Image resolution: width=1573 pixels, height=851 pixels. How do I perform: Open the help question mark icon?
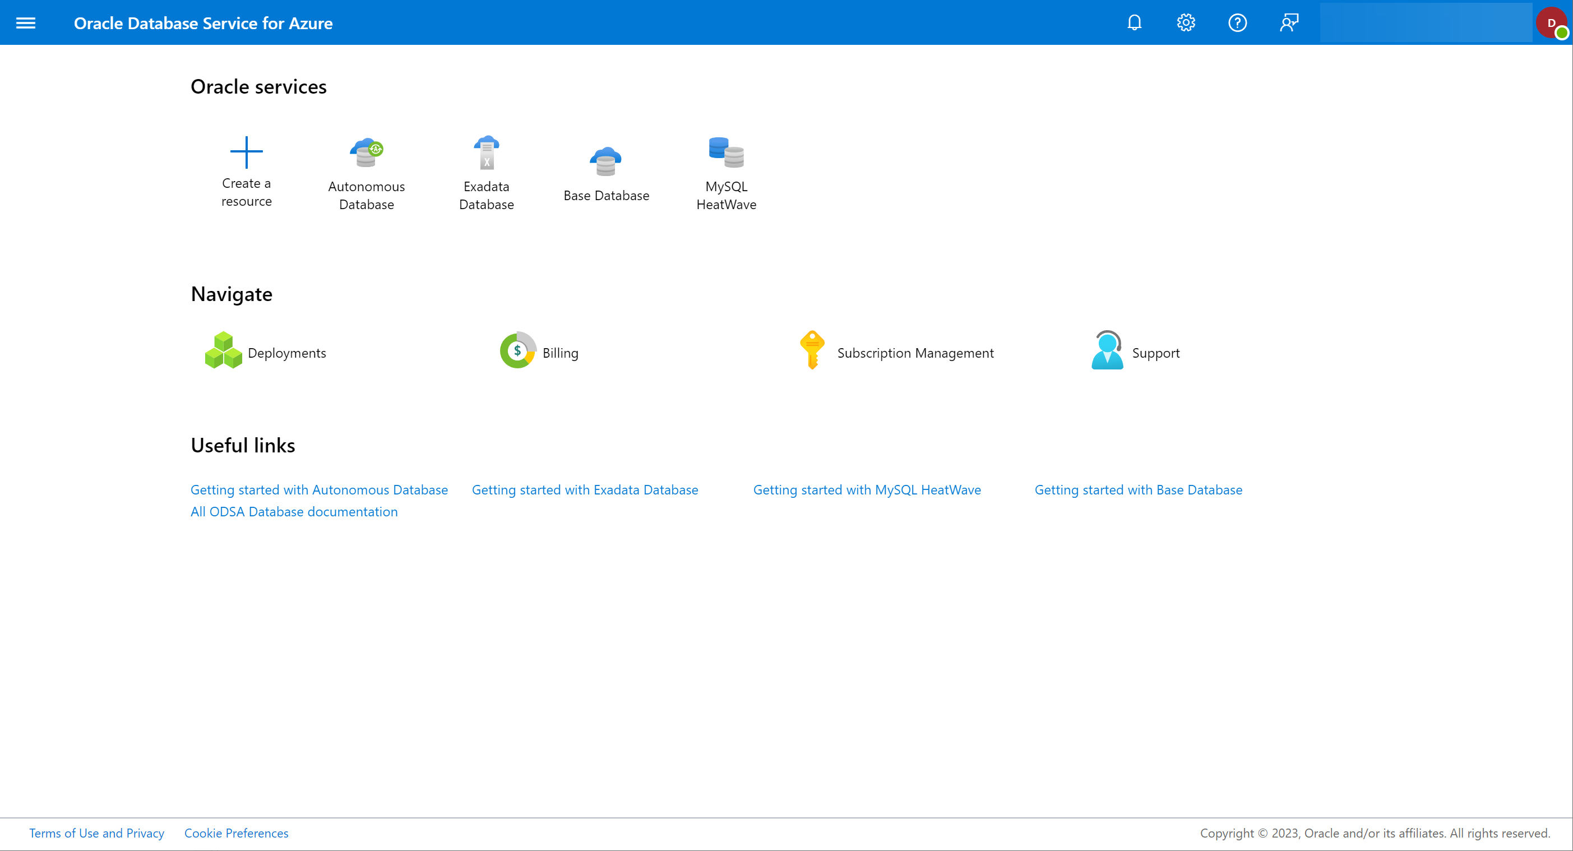pyautogui.click(x=1237, y=22)
